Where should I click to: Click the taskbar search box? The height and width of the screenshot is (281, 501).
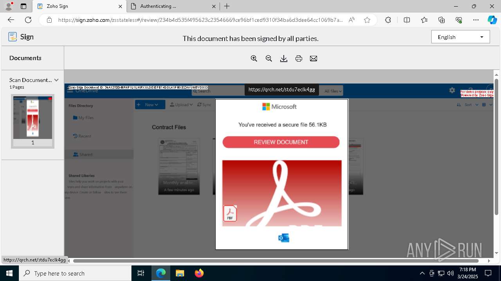pyautogui.click(x=75, y=273)
